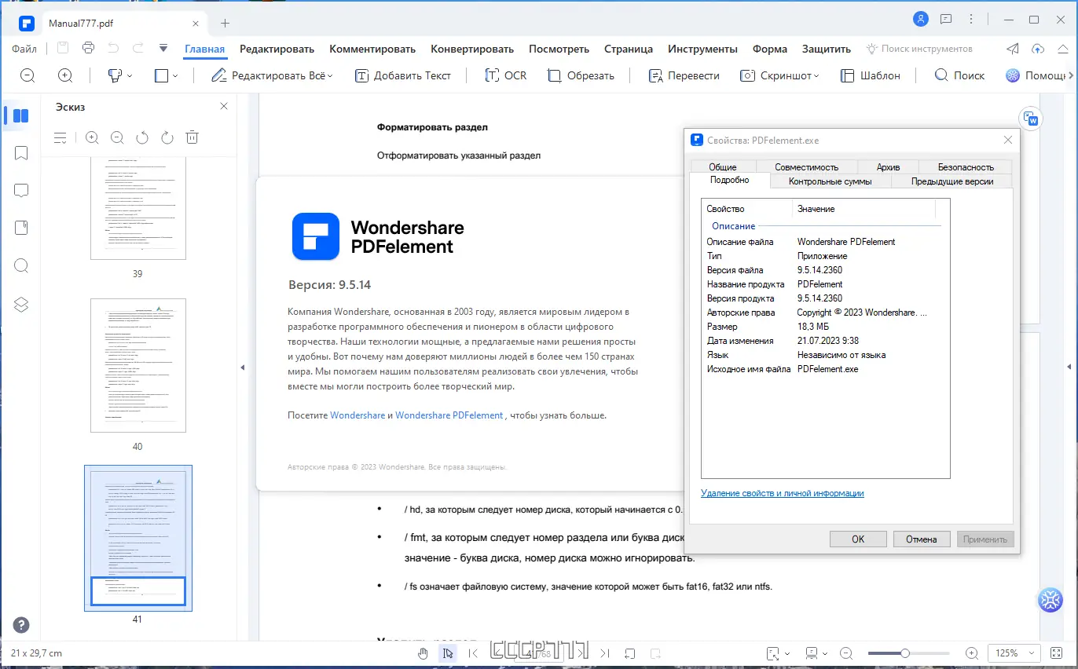Open Совместимость tab in properties dialog
1078x669 pixels.
pyautogui.click(x=806, y=166)
